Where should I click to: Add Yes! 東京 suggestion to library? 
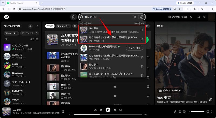click(x=142, y=30)
